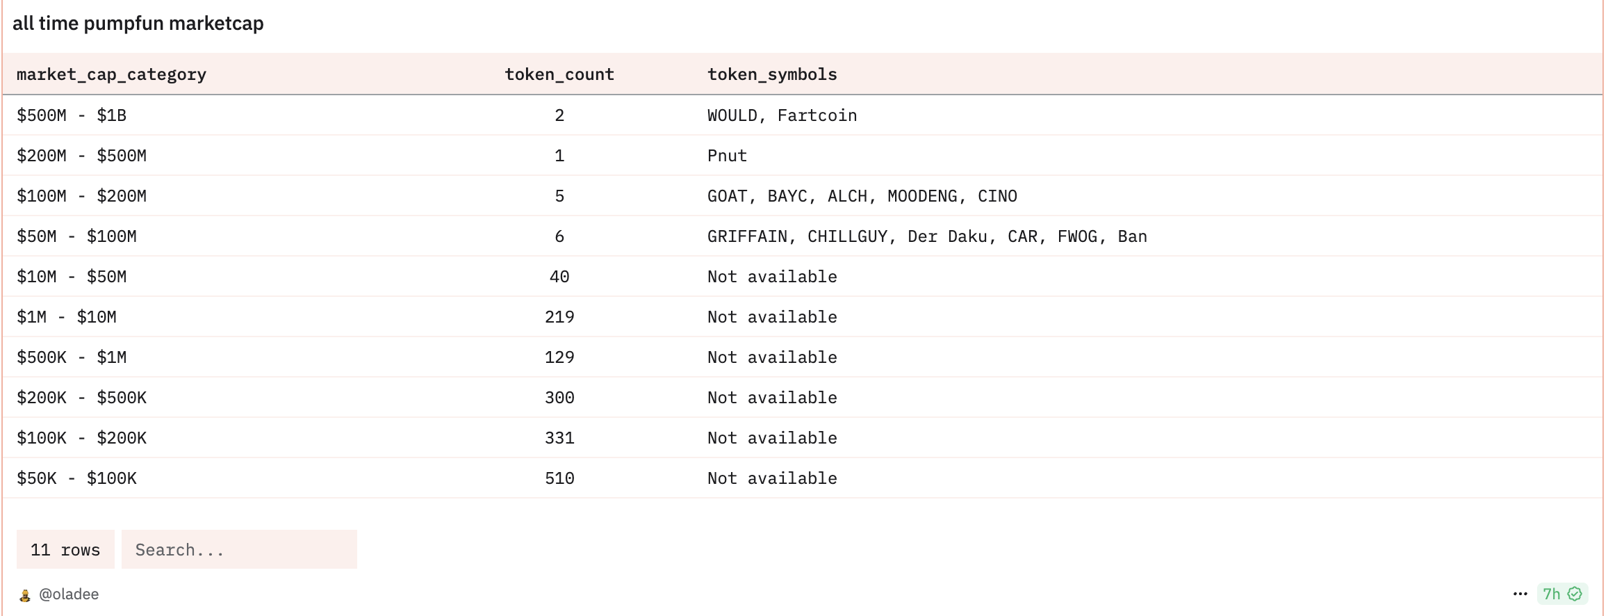Select the $200K - $500K category cell
The width and height of the screenshot is (1608, 616).
pyautogui.click(x=81, y=398)
